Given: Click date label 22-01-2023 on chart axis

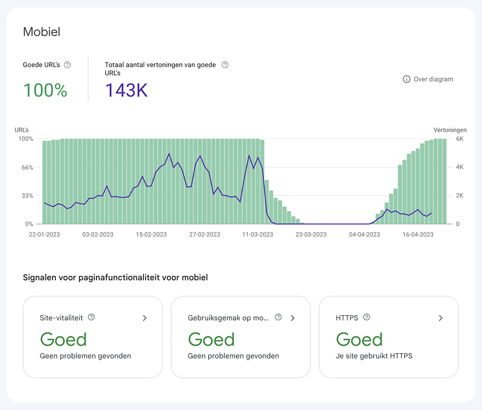Looking at the screenshot, I should click(x=44, y=235).
